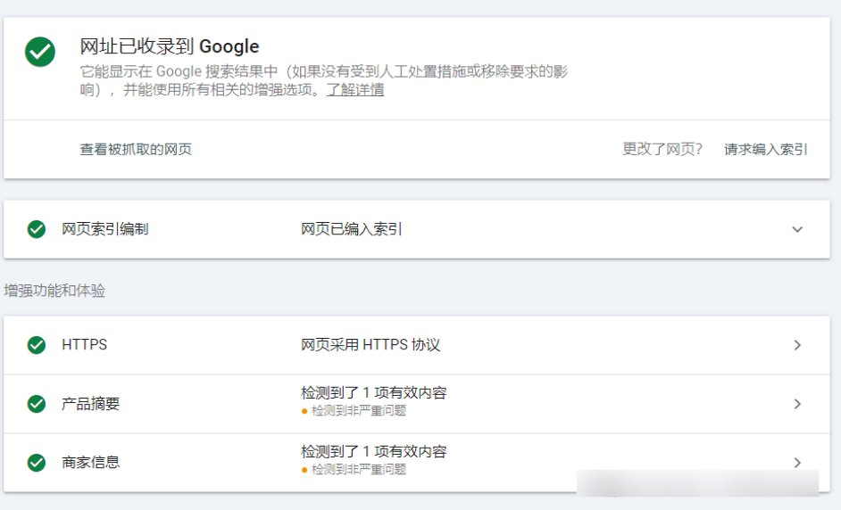Screen dimensions: 841x510
Task: Click 查看被抓取的网页 button
Action: [136, 149]
